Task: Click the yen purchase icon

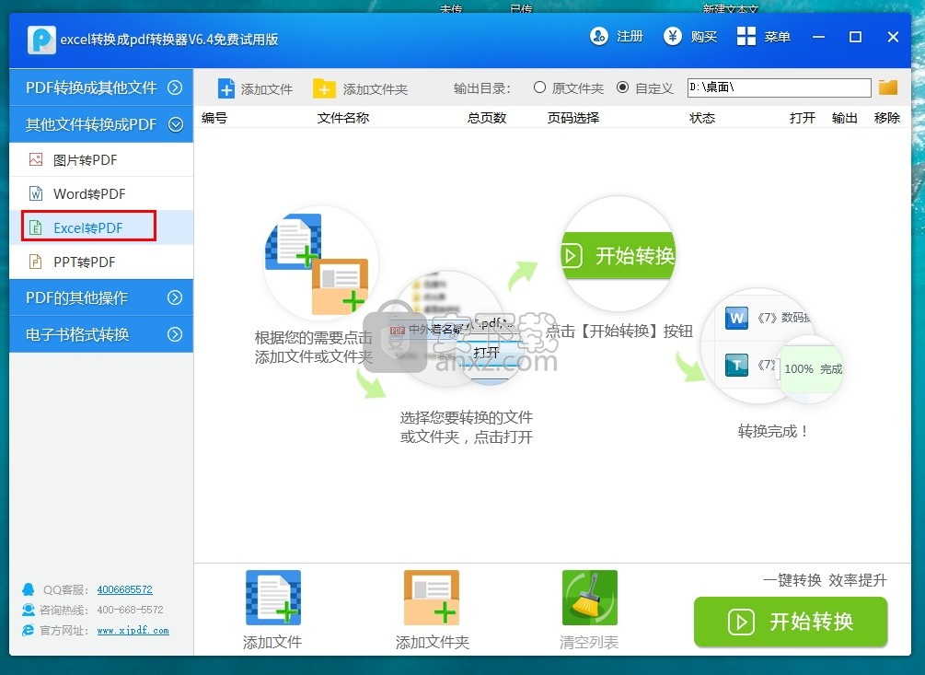Action: [x=673, y=37]
